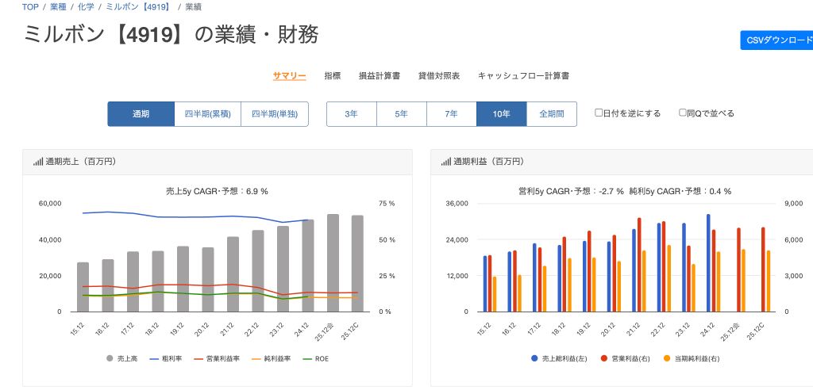Click the bar chart icon beside 通期売上

pyautogui.click(x=38, y=162)
